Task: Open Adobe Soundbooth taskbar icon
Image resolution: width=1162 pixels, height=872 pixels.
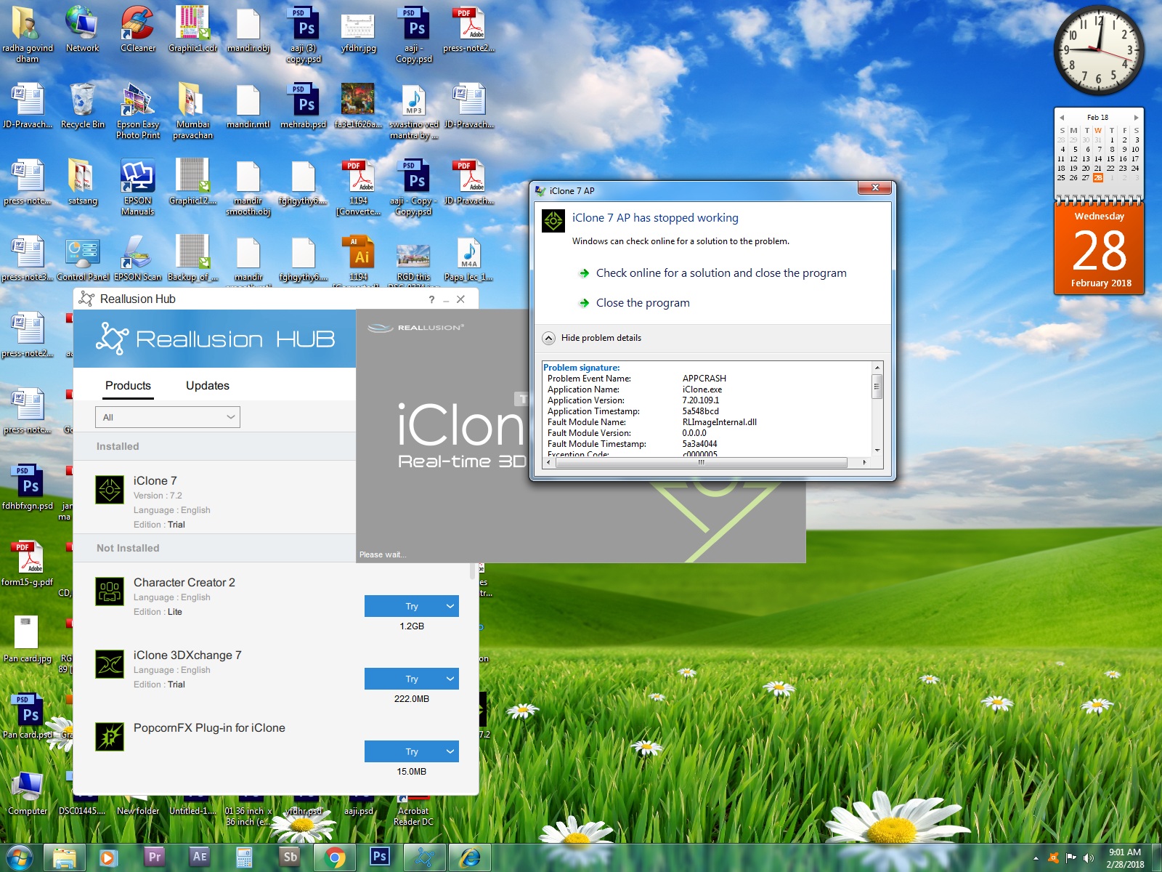Action: click(x=289, y=857)
